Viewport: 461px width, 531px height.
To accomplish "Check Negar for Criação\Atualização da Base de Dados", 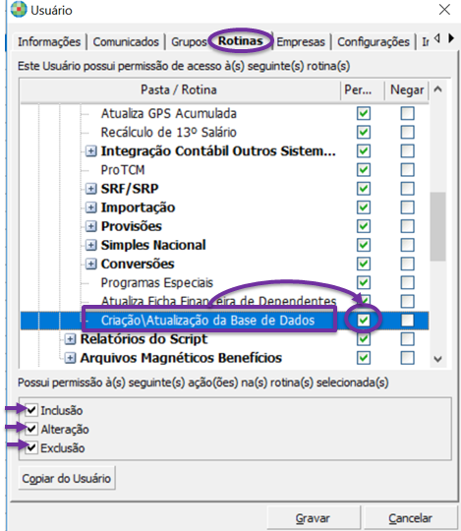I will [x=408, y=320].
